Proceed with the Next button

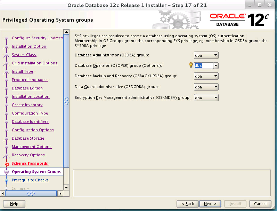pos(210,204)
